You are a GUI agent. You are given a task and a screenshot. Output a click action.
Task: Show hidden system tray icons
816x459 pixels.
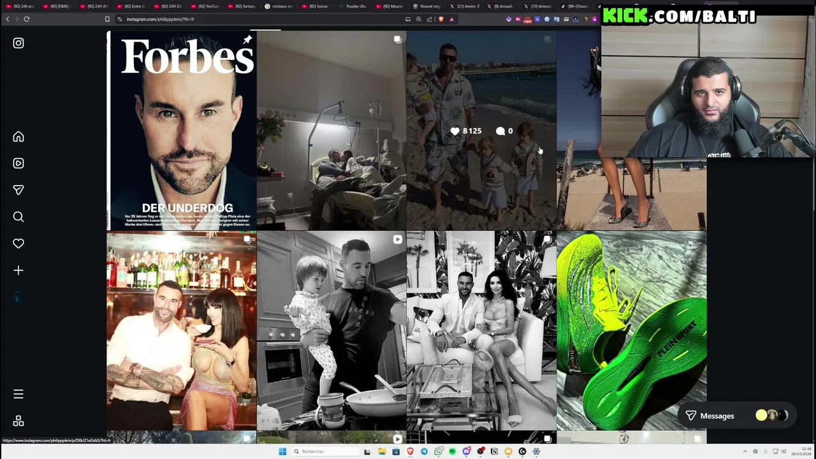click(x=745, y=451)
